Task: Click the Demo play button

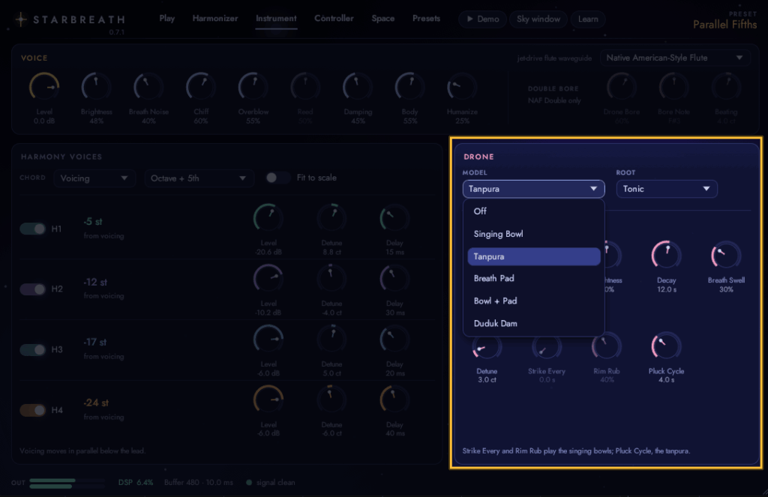Action: coord(482,19)
